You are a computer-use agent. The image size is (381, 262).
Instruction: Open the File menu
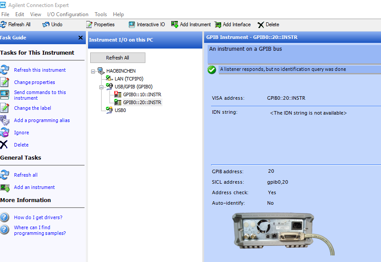click(5, 14)
